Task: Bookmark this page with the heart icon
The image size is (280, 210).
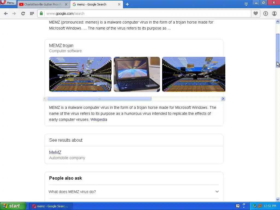Action: click(256, 13)
